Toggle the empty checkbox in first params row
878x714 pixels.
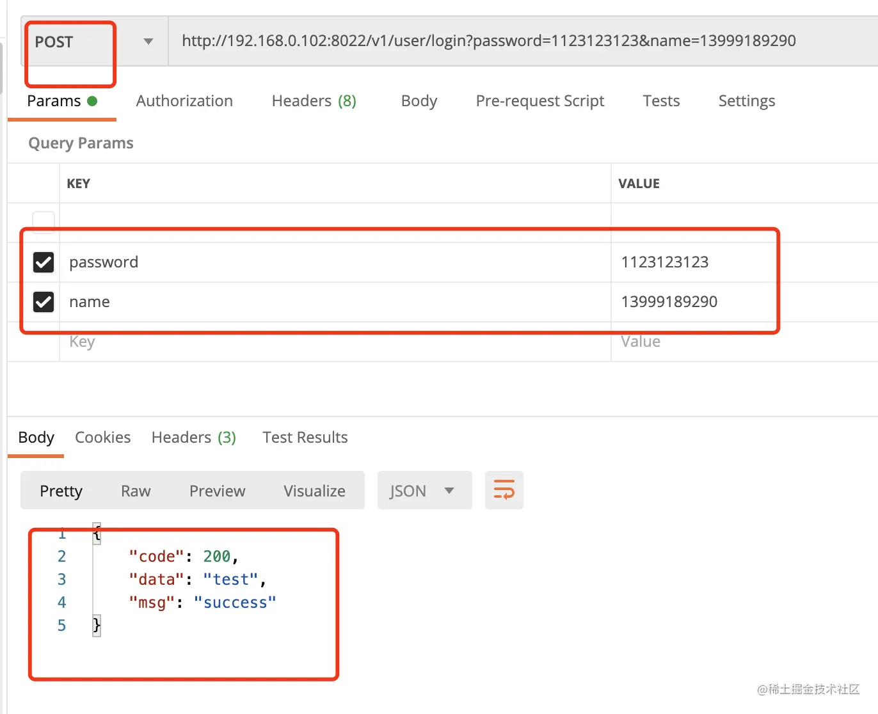click(x=44, y=222)
